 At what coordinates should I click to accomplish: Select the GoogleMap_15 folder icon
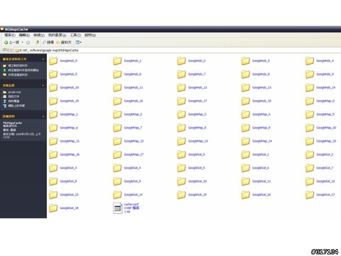(x=310, y=141)
